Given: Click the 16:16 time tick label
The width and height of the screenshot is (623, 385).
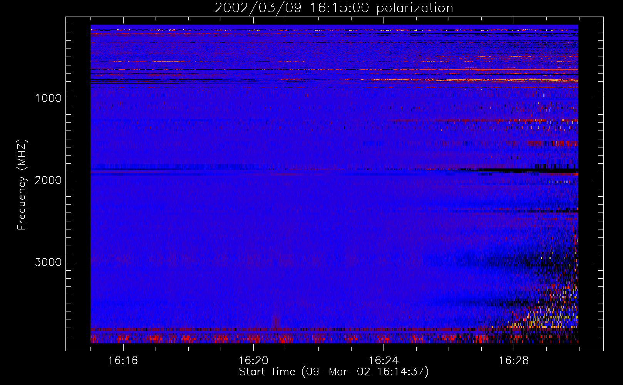Looking at the screenshot, I should click(123, 361).
